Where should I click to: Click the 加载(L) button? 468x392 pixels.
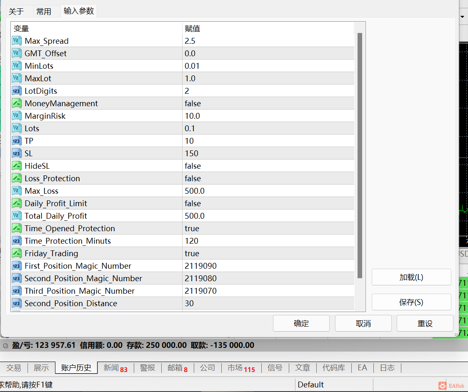(411, 277)
